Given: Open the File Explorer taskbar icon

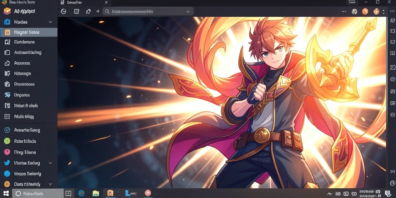Looking at the screenshot, I should (96, 193).
